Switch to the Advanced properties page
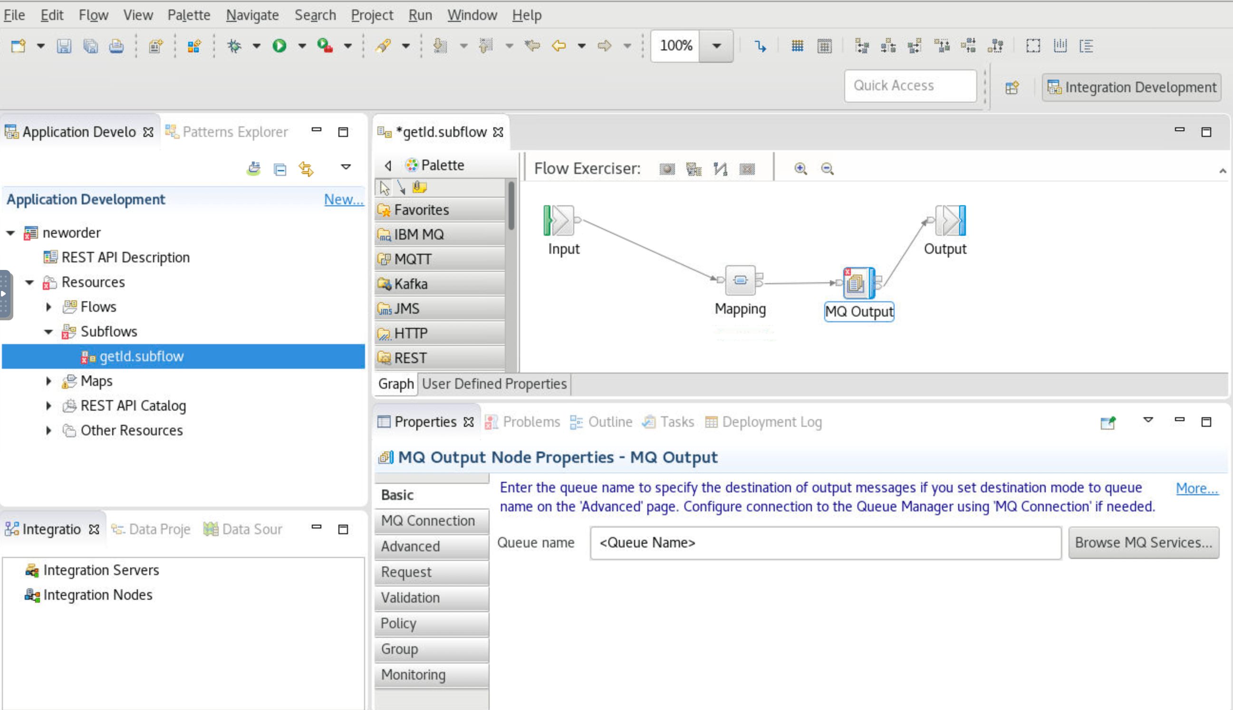Viewport: 1233px width, 710px height. pyautogui.click(x=410, y=546)
